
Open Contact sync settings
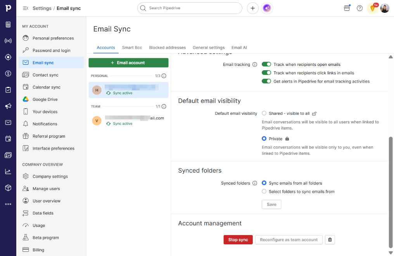point(51,75)
